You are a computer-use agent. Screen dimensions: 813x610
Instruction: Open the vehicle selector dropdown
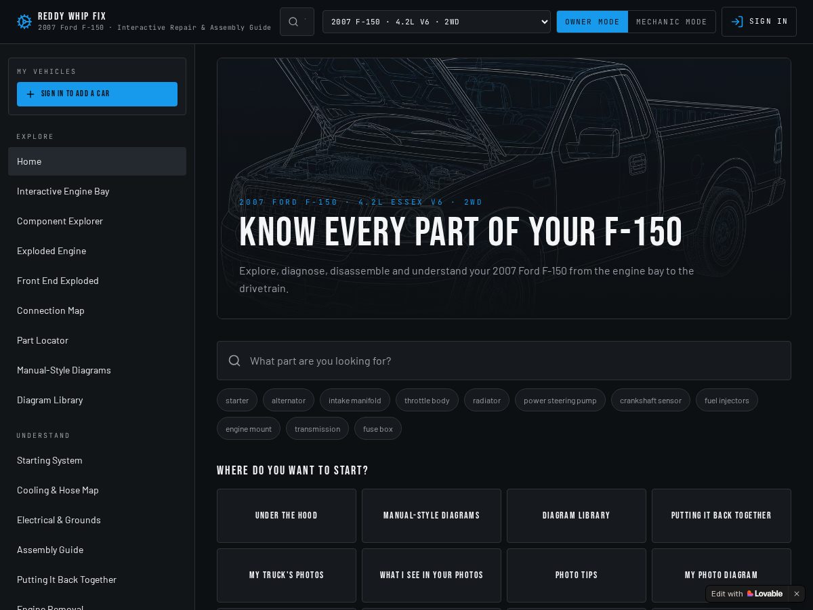(436, 22)
